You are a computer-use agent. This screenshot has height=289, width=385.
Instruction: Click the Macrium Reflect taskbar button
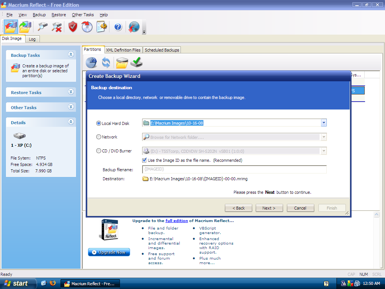(90, 284)
